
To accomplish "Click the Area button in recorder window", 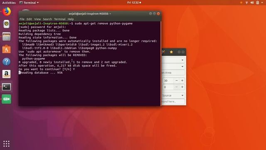I will [173, 72].
